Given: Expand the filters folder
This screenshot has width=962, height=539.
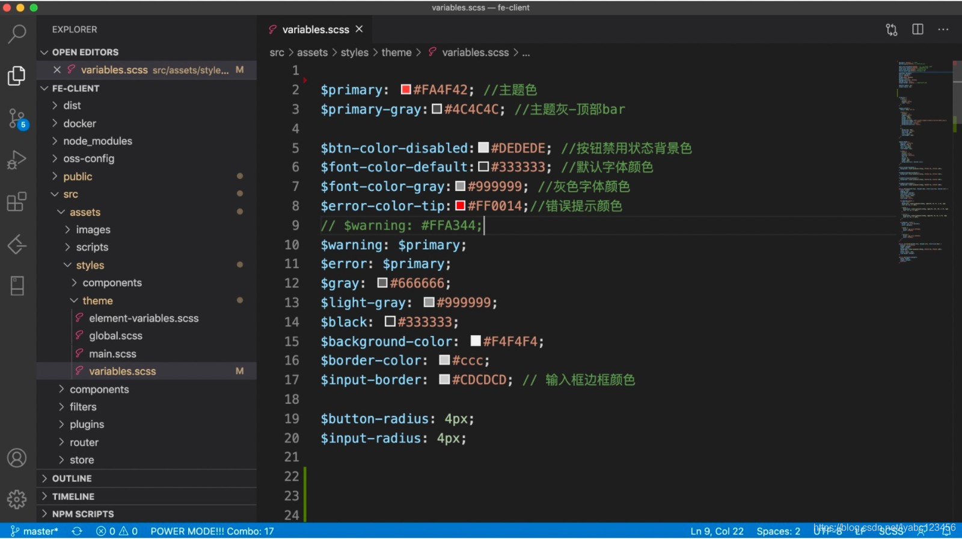Looking at the screenshot, I should point(147,407).
